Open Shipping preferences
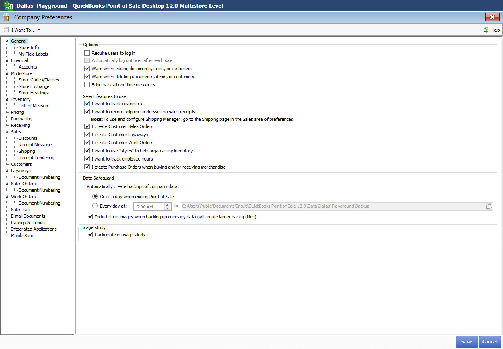This screenshot has height=349, width=503. (x=27, y=151)
